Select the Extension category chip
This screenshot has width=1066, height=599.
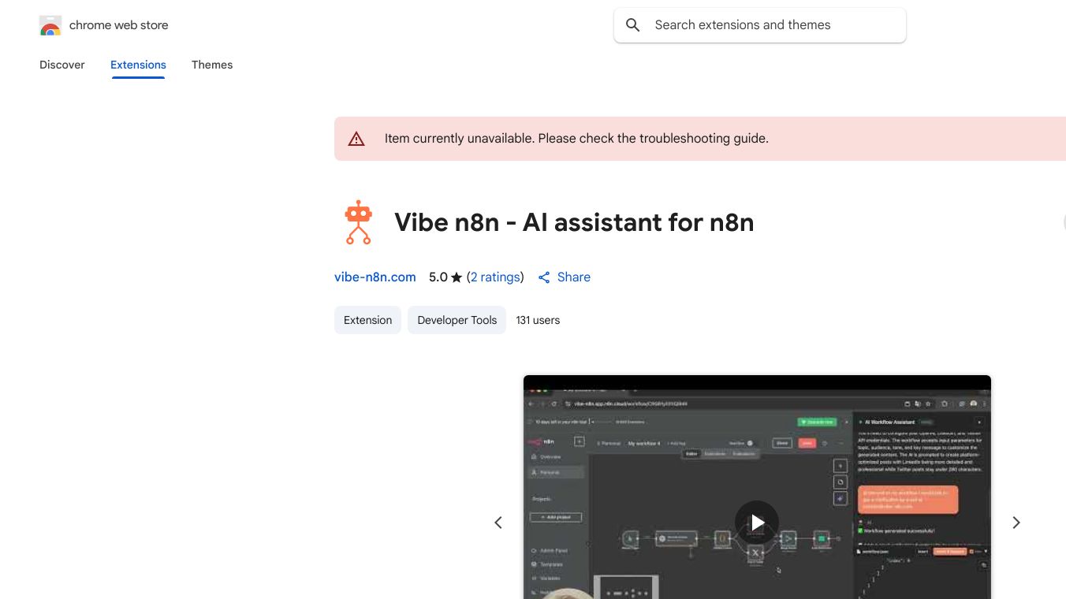tap(368, 320)
